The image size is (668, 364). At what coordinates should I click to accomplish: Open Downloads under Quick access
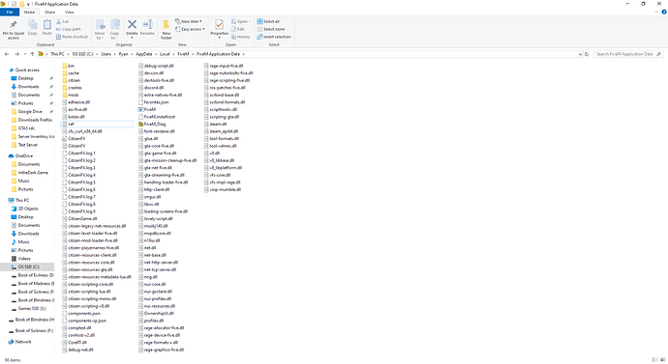click(28, 87)
